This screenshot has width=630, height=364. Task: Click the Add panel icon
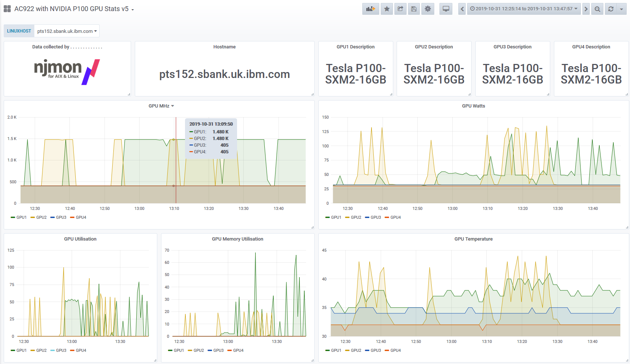370,9
